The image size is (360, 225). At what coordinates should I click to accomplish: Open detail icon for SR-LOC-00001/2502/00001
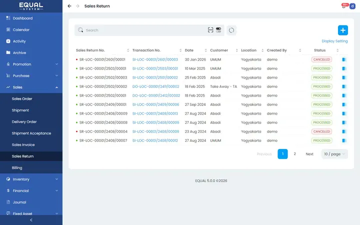[344, 95]
